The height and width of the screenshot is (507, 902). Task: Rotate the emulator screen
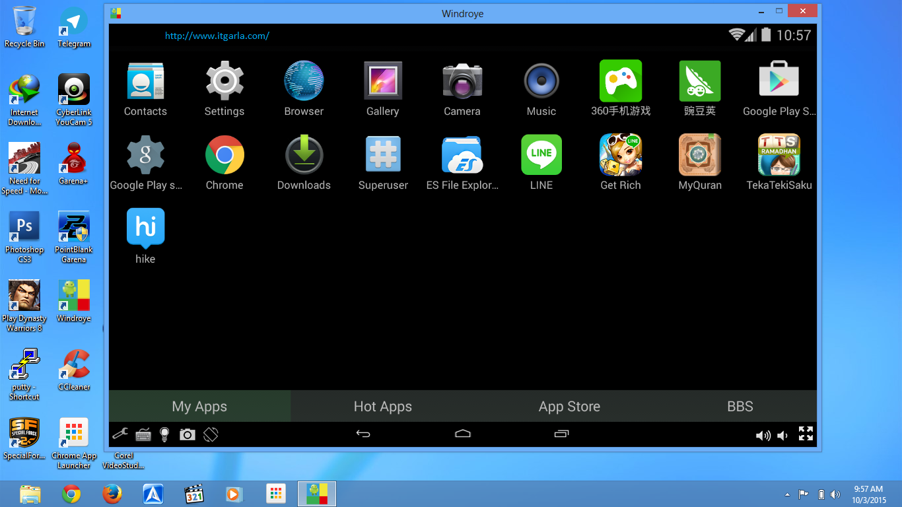click(211, 434)
